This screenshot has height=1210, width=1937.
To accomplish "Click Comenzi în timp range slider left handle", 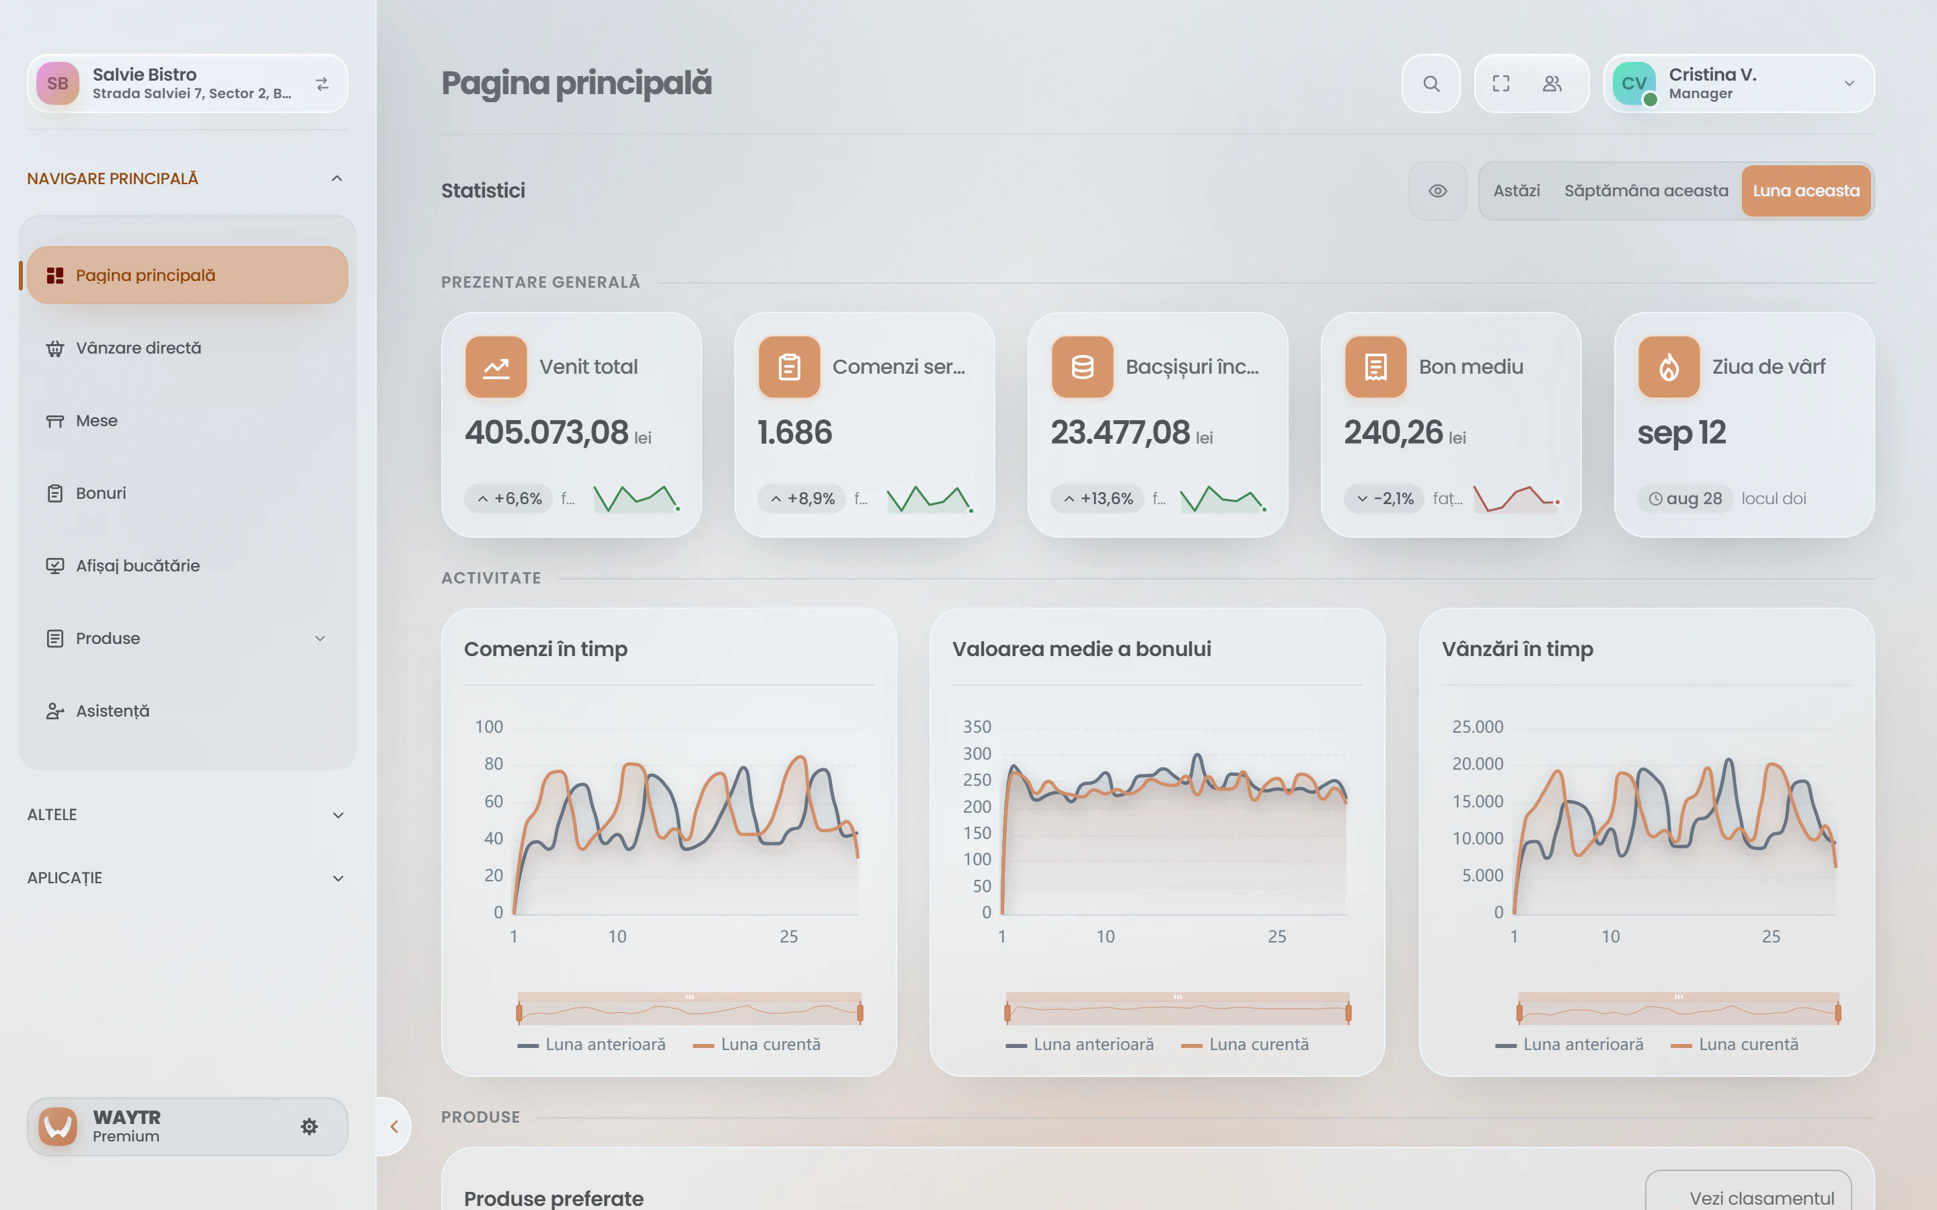I will click(x=519, y=1013).
